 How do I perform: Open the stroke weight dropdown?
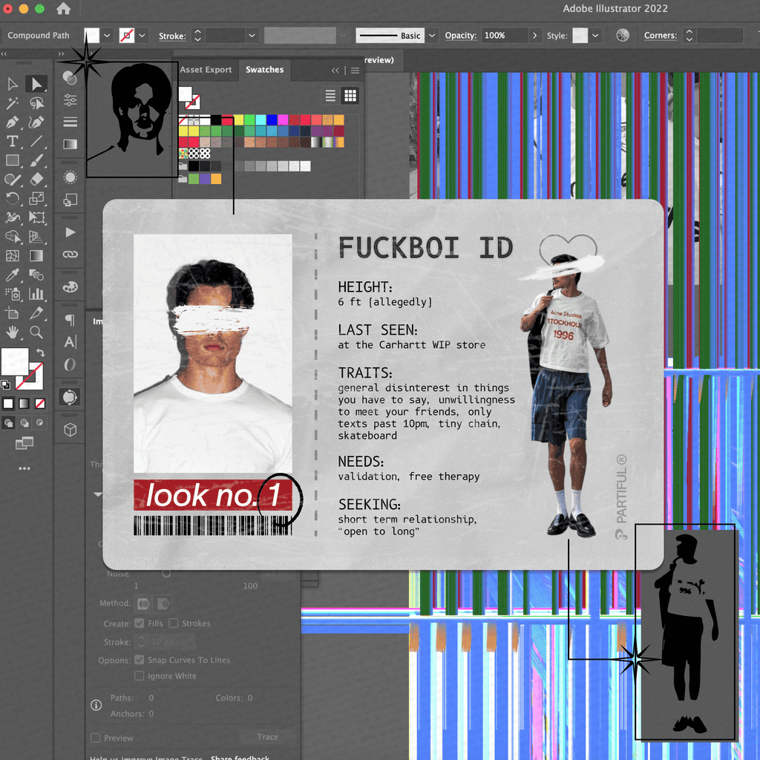[x=252, y=36]
